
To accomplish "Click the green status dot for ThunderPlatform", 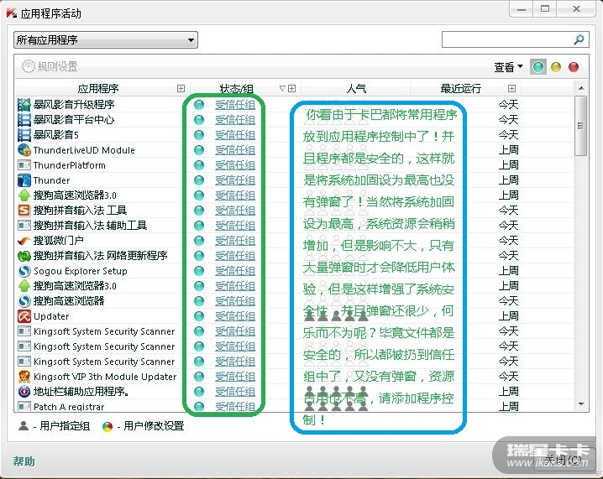I will (199, 165).
